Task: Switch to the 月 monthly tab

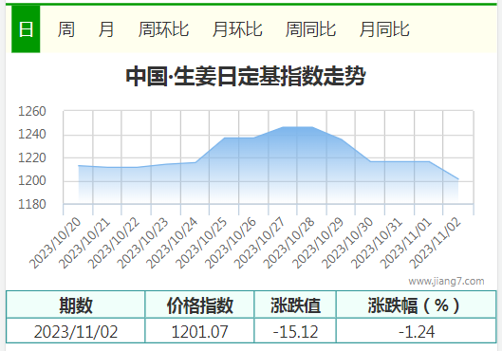Action: click(106, 29)
